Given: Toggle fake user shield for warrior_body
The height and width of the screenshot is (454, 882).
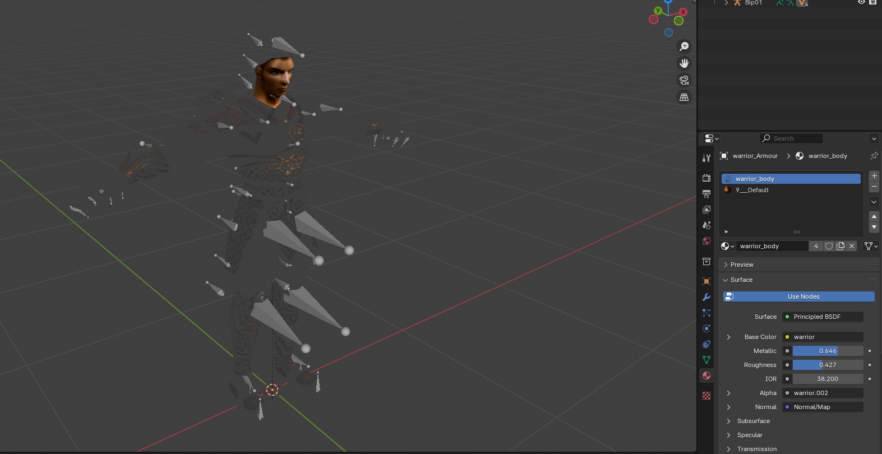Looking at the screenshot, I should [x=829, y=246].
